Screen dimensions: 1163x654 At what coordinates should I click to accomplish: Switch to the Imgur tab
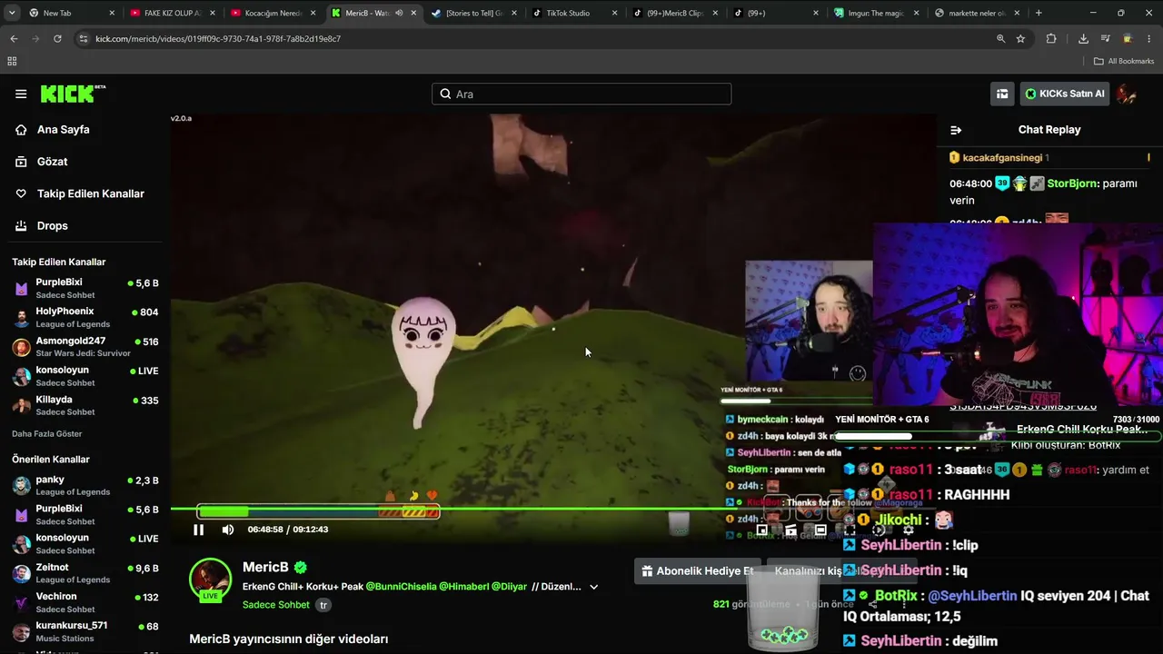coord(876,13)
